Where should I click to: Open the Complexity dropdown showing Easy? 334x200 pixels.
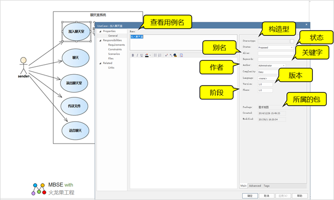click(269, 72)
